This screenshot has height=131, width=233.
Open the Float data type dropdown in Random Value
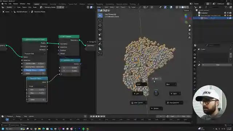[x=37, y=86]
